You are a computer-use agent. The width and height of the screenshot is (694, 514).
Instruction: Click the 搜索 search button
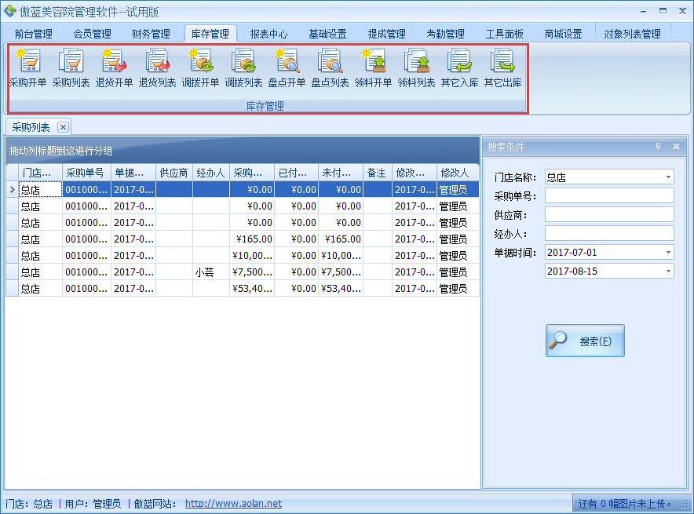tap(584, 340)
